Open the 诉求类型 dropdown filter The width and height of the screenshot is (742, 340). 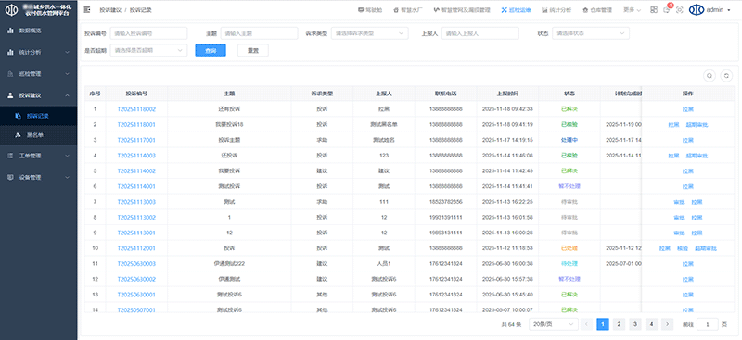pos(369,33)
